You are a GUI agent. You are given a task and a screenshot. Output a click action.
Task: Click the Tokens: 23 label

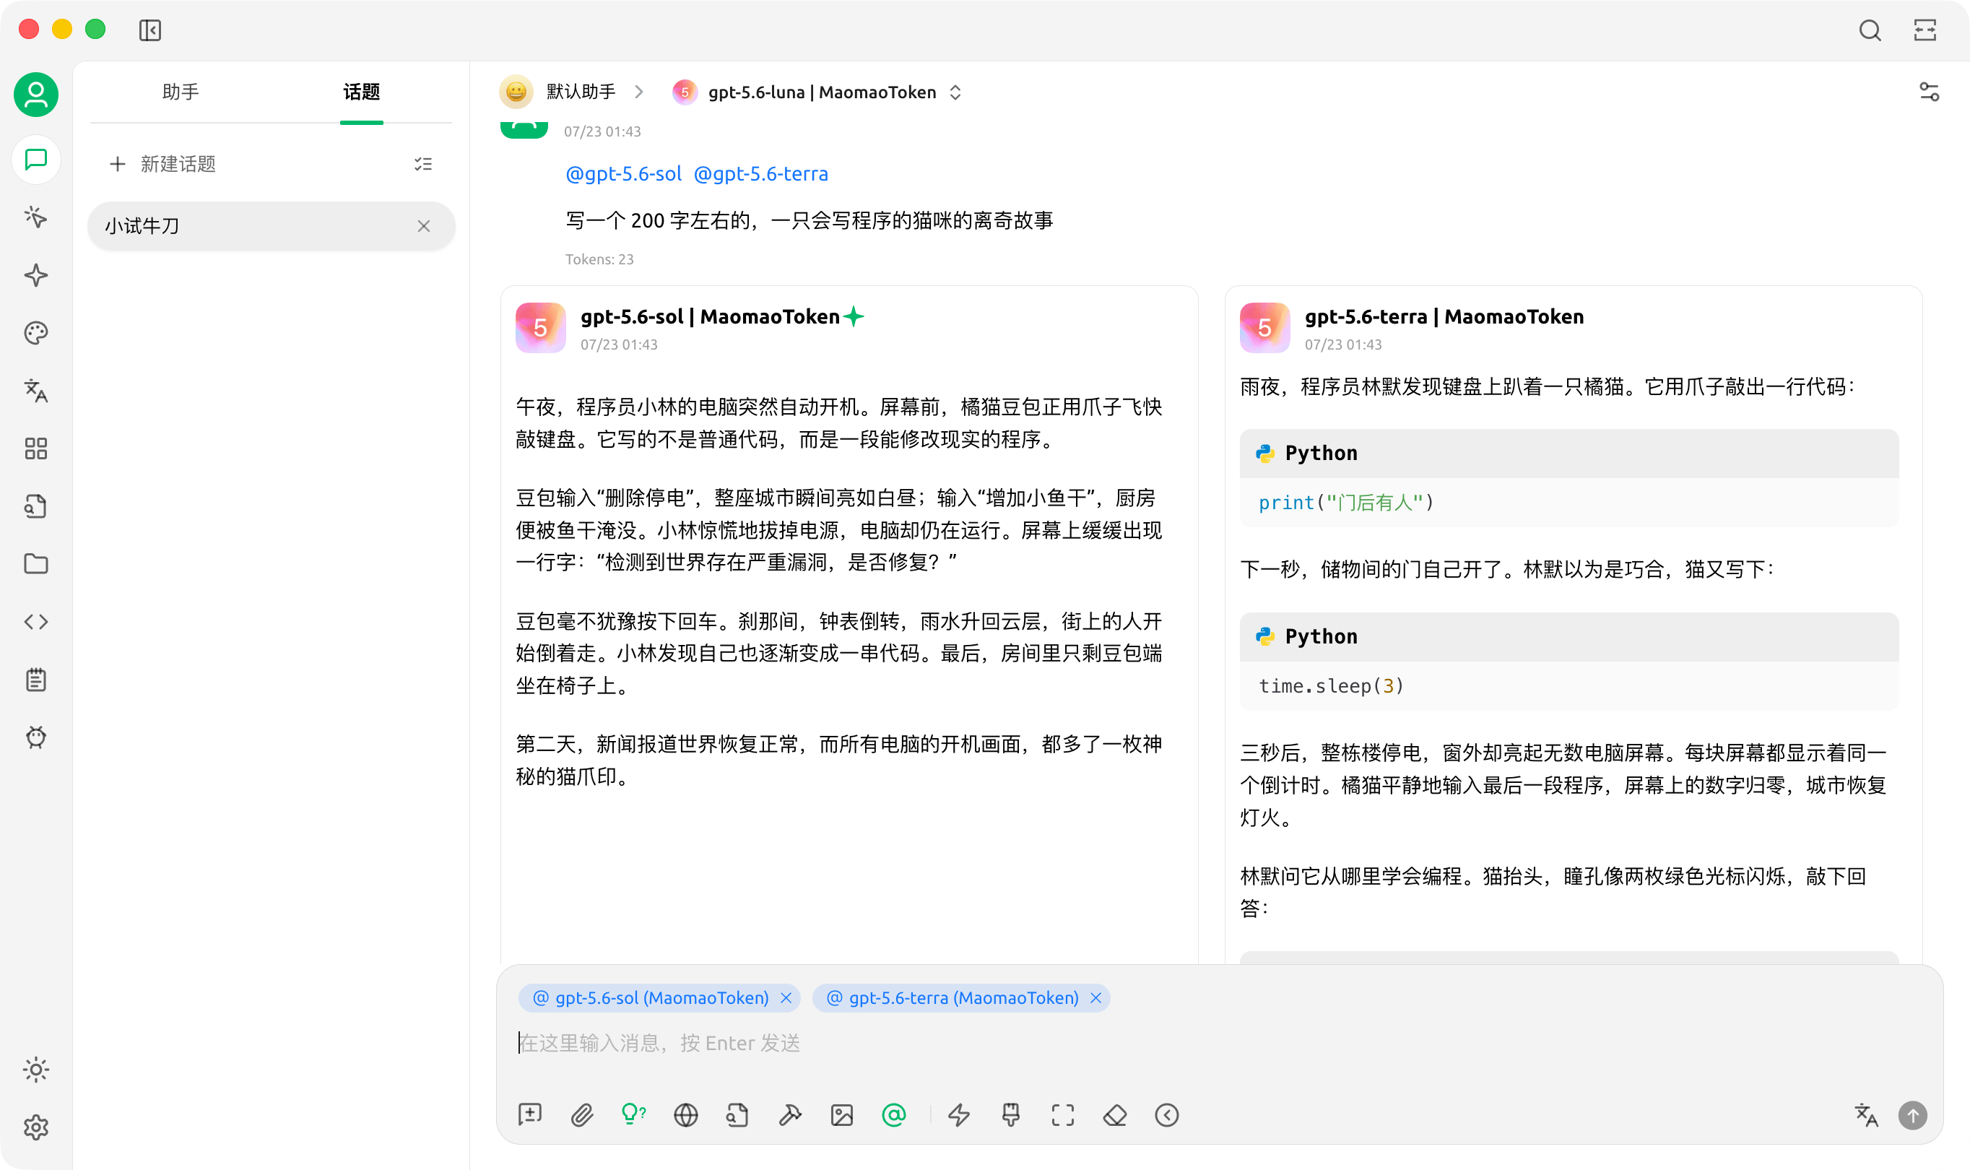coord(599,259)
